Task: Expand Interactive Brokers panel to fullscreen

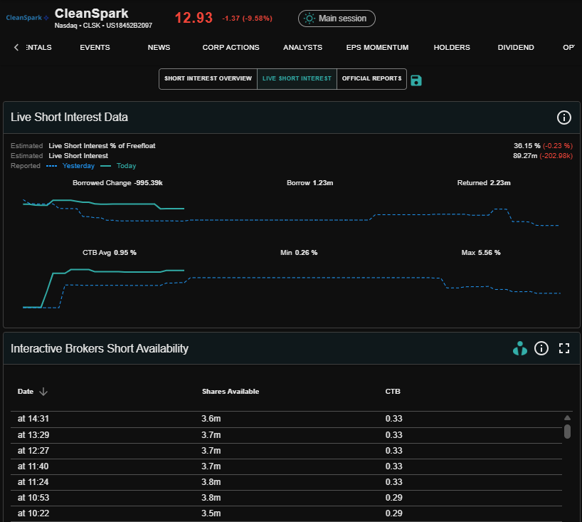Action: tap(564, 348)
